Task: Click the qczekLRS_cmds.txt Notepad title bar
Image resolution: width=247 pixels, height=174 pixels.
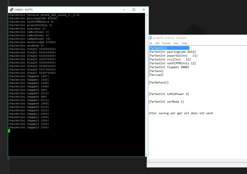Action: (x=198, y=38)
